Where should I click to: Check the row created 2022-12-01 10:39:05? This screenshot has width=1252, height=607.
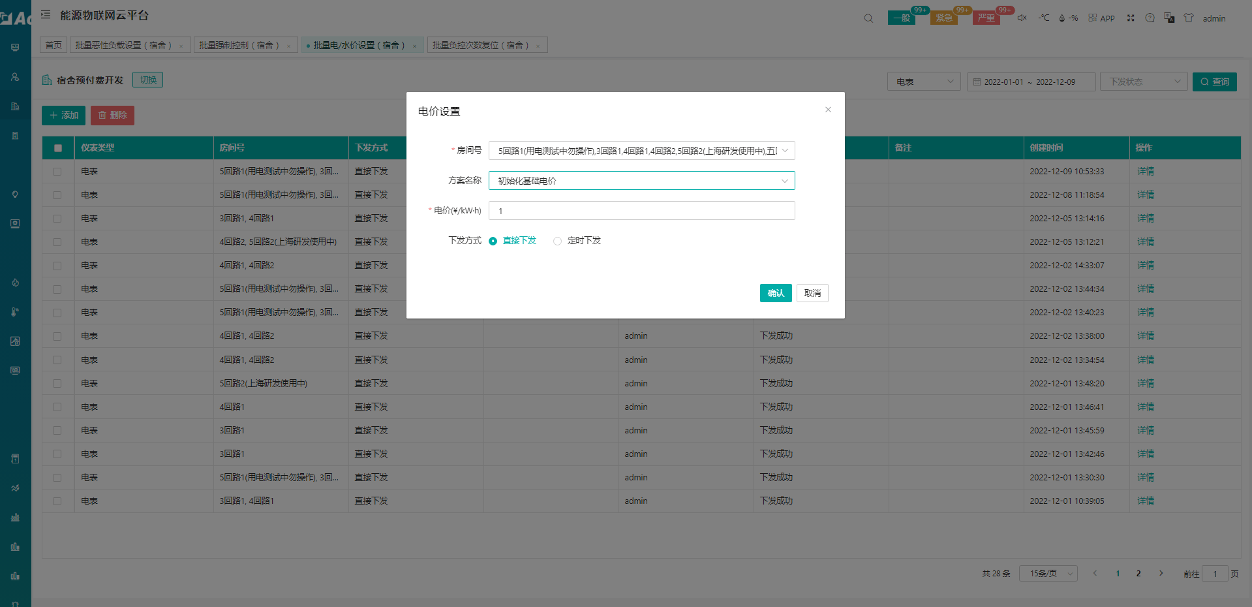(x=57, y=501)
